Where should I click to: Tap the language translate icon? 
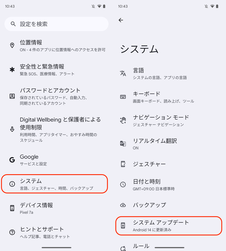[x=123, y=73]
